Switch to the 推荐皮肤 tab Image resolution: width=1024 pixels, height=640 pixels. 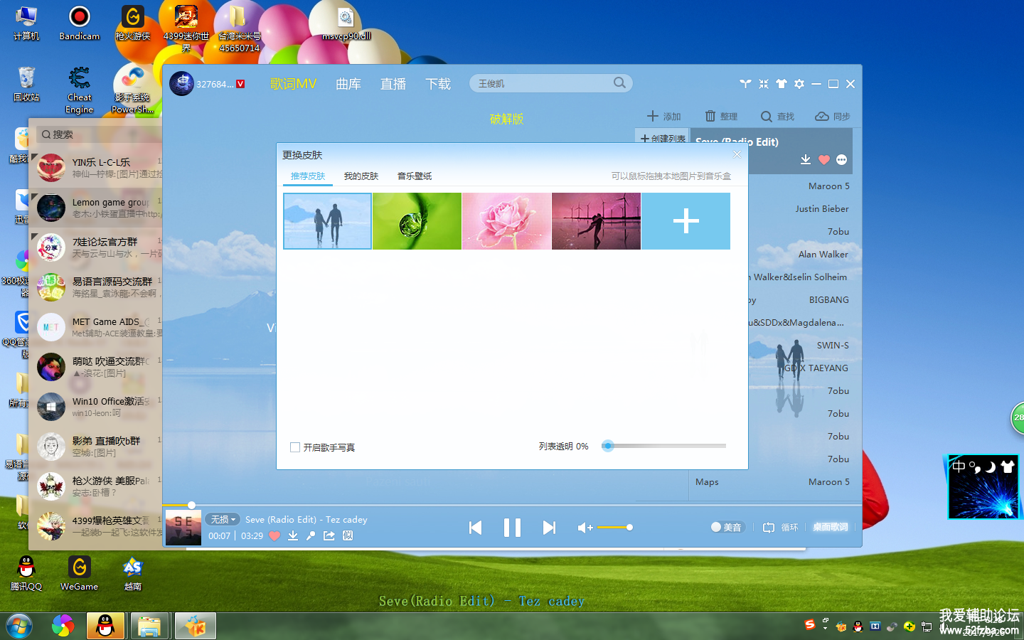(x=308, y=176)
